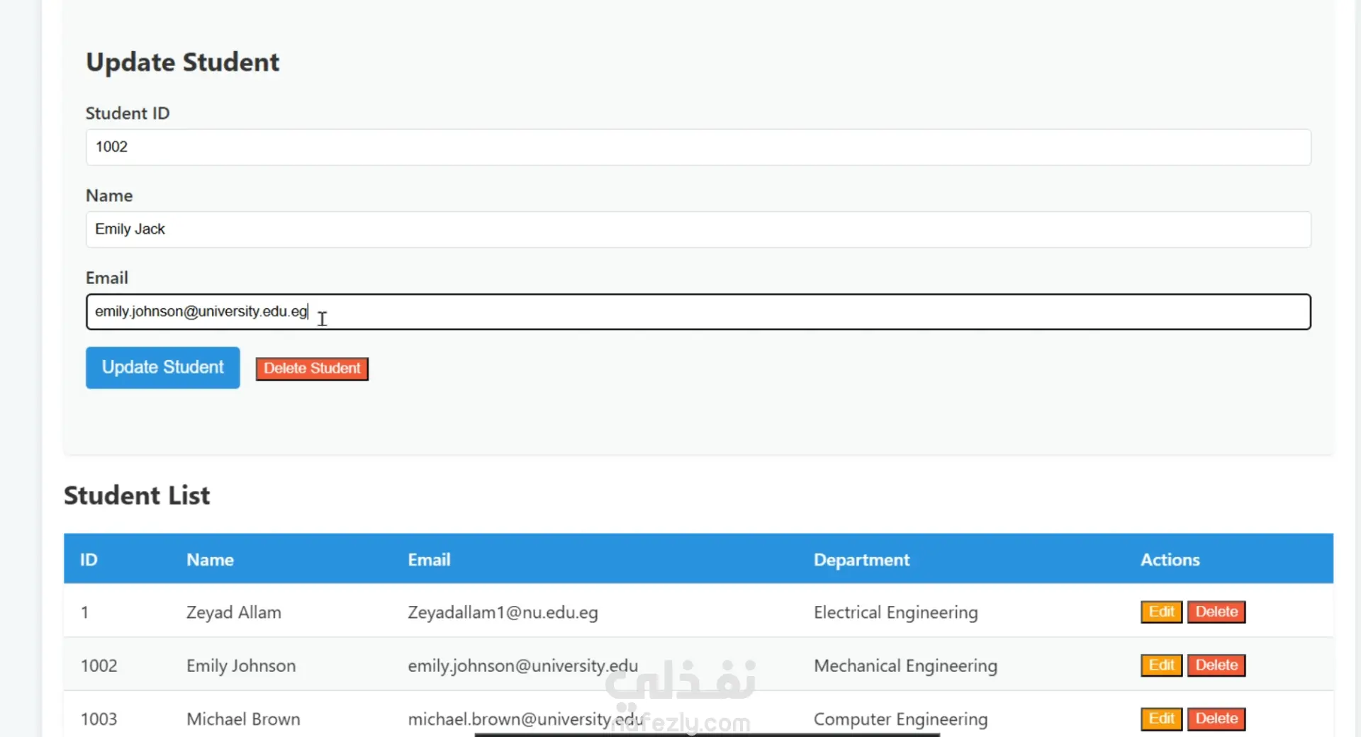The height and width of the screenshot is (737, 1361).
Task: Select the Michael Brown name cell
Action: (x=243, y=719)
